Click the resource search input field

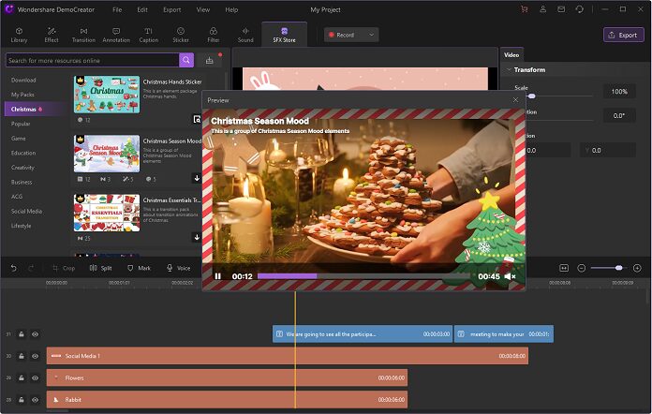click(x=93, y=60)
